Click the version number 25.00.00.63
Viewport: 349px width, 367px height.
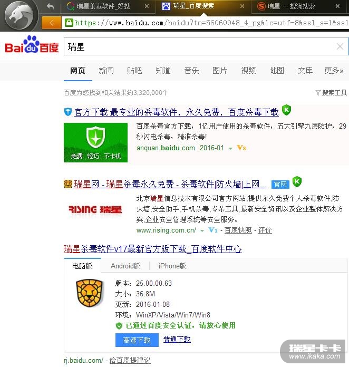point(154,284)
